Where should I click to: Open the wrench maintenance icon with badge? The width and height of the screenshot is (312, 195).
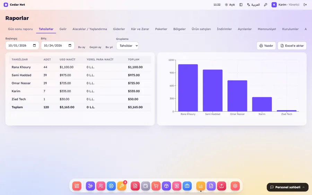tap(122, 186)
